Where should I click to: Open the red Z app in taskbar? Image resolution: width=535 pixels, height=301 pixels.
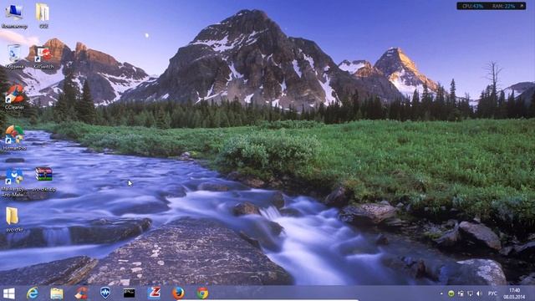click(x=154, y=293)
